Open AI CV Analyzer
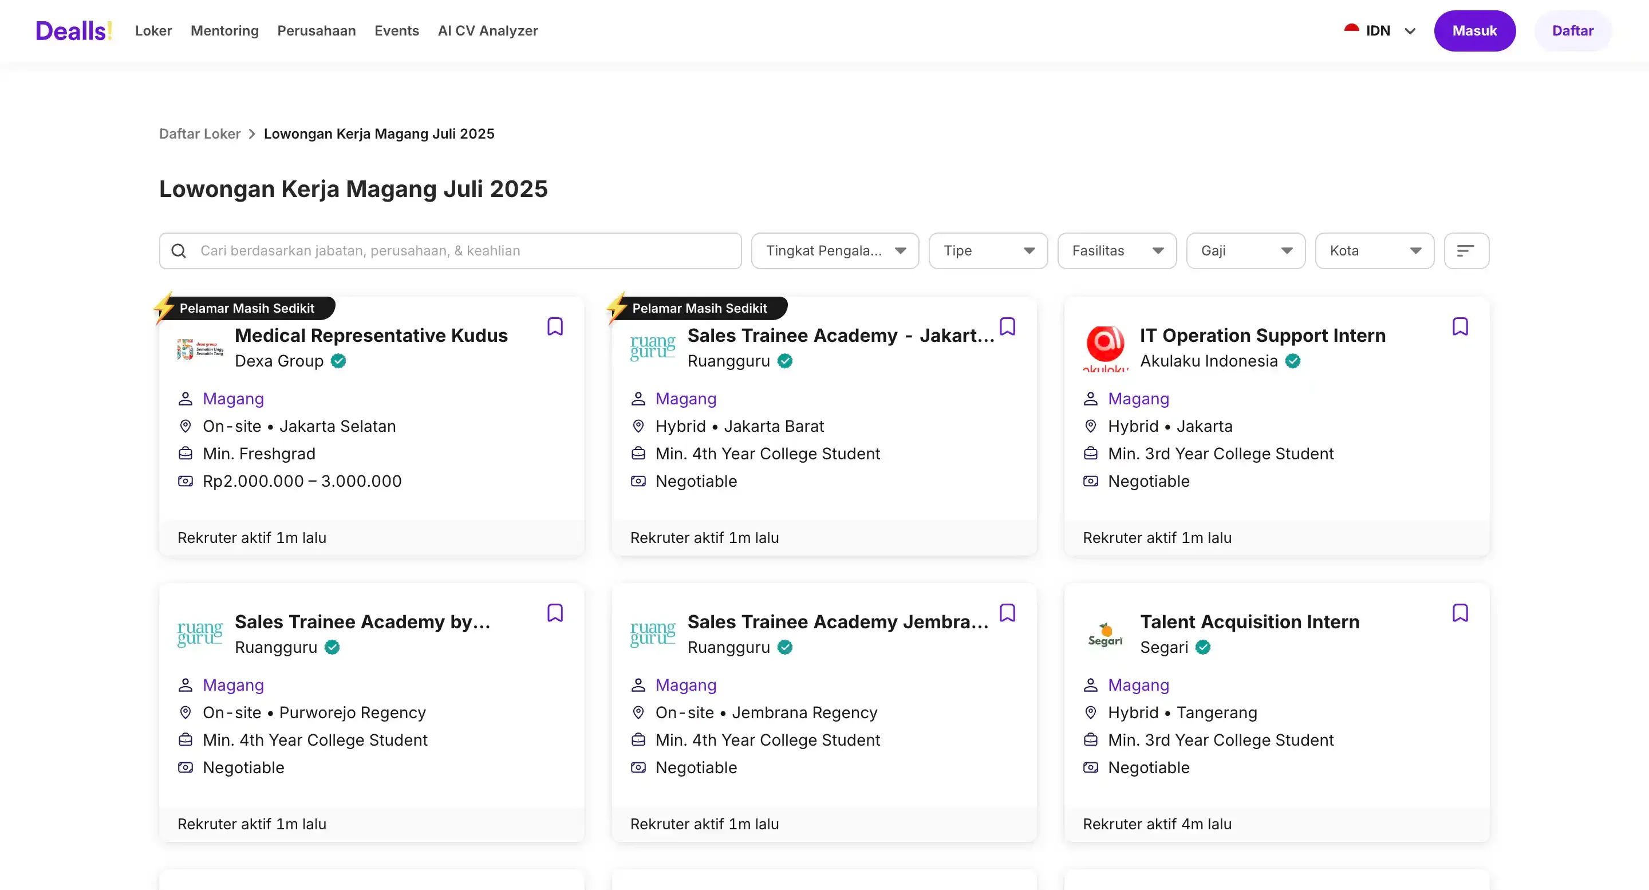The image size is (1649, 890). point(488,31)
